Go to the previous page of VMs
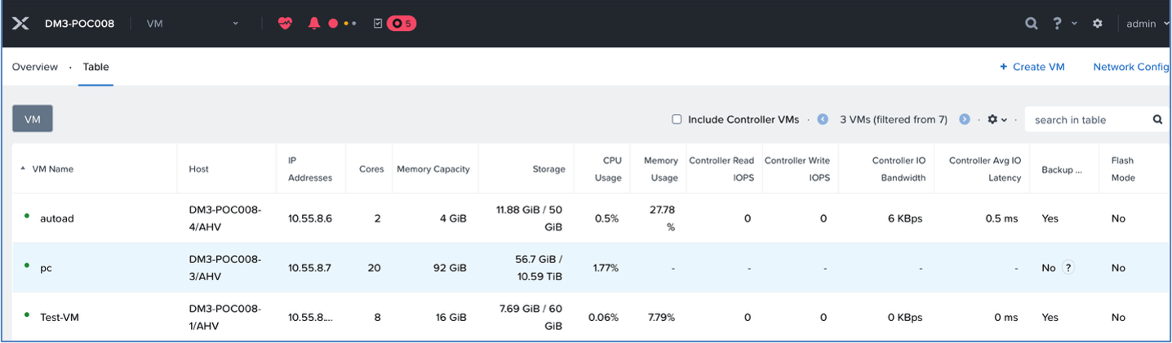The image size is (1172, 343). pos(823,119)
